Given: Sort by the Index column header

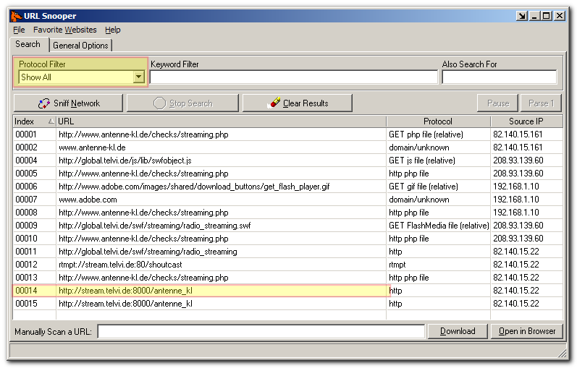Looking at the screenshot, I should click(34, 121).
